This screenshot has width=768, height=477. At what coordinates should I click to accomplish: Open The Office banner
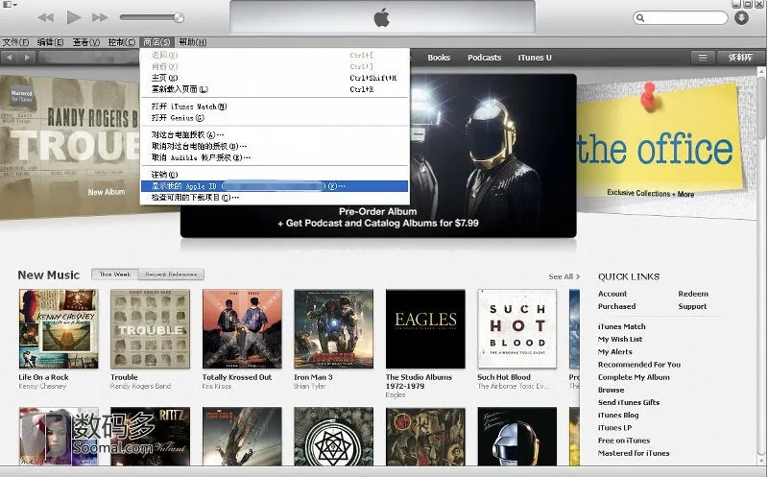664,147
